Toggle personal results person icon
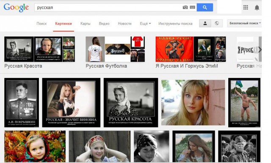Image resolution: width=271 pixels, height=163 pixels. click(205, 23)
